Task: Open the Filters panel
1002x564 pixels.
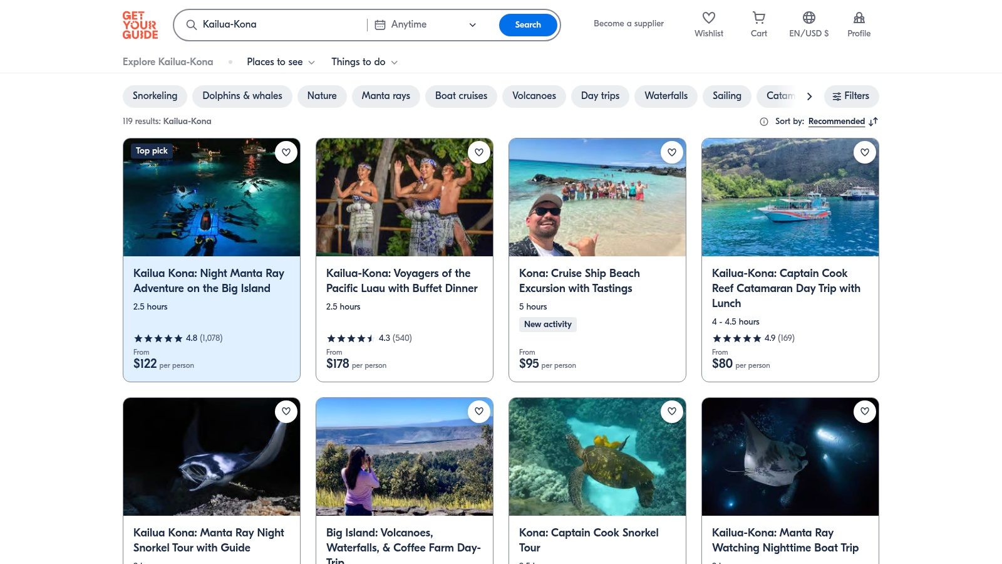Action: point(851,96)
